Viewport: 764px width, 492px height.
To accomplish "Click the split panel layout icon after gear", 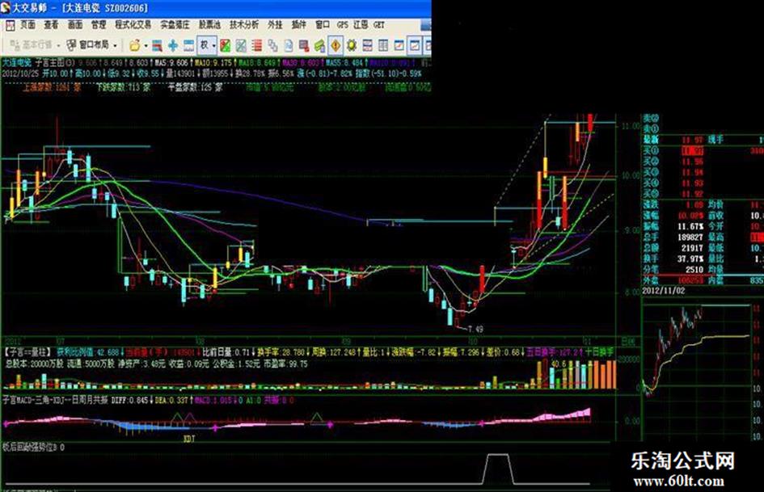I will point(367,46).
